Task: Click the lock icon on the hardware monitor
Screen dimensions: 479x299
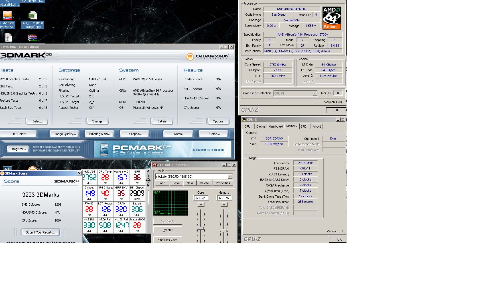Action: coord(148,187)
